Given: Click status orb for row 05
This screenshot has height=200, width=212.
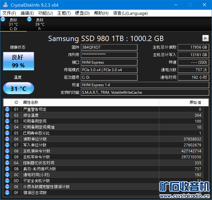Looking at the screenshot, I should pos(7,133).
